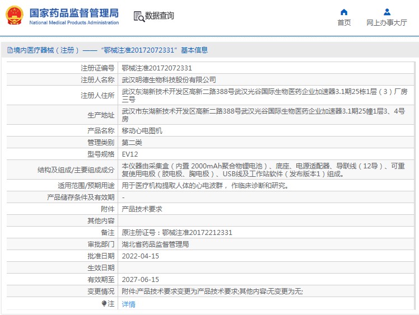This screenshot has height=315, width=419.
Task: Click the 首页 label
Action: pos(344,23)
